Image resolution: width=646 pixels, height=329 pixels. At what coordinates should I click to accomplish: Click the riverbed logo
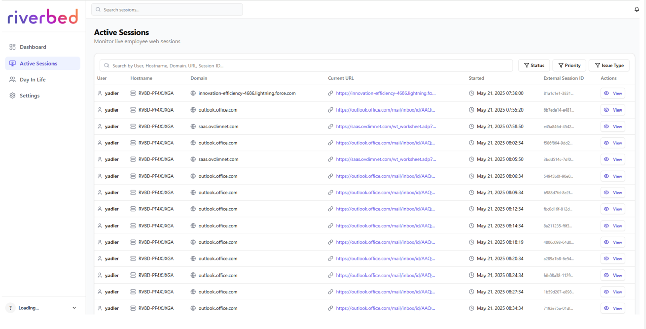point(43,17)
